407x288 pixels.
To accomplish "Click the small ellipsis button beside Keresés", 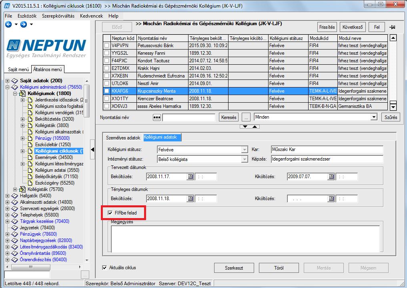I will [246, 117].
